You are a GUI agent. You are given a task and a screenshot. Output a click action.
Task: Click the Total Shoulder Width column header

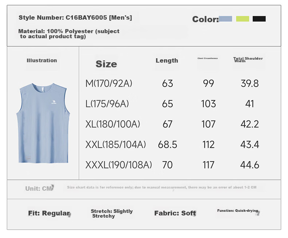pos(248,60)
